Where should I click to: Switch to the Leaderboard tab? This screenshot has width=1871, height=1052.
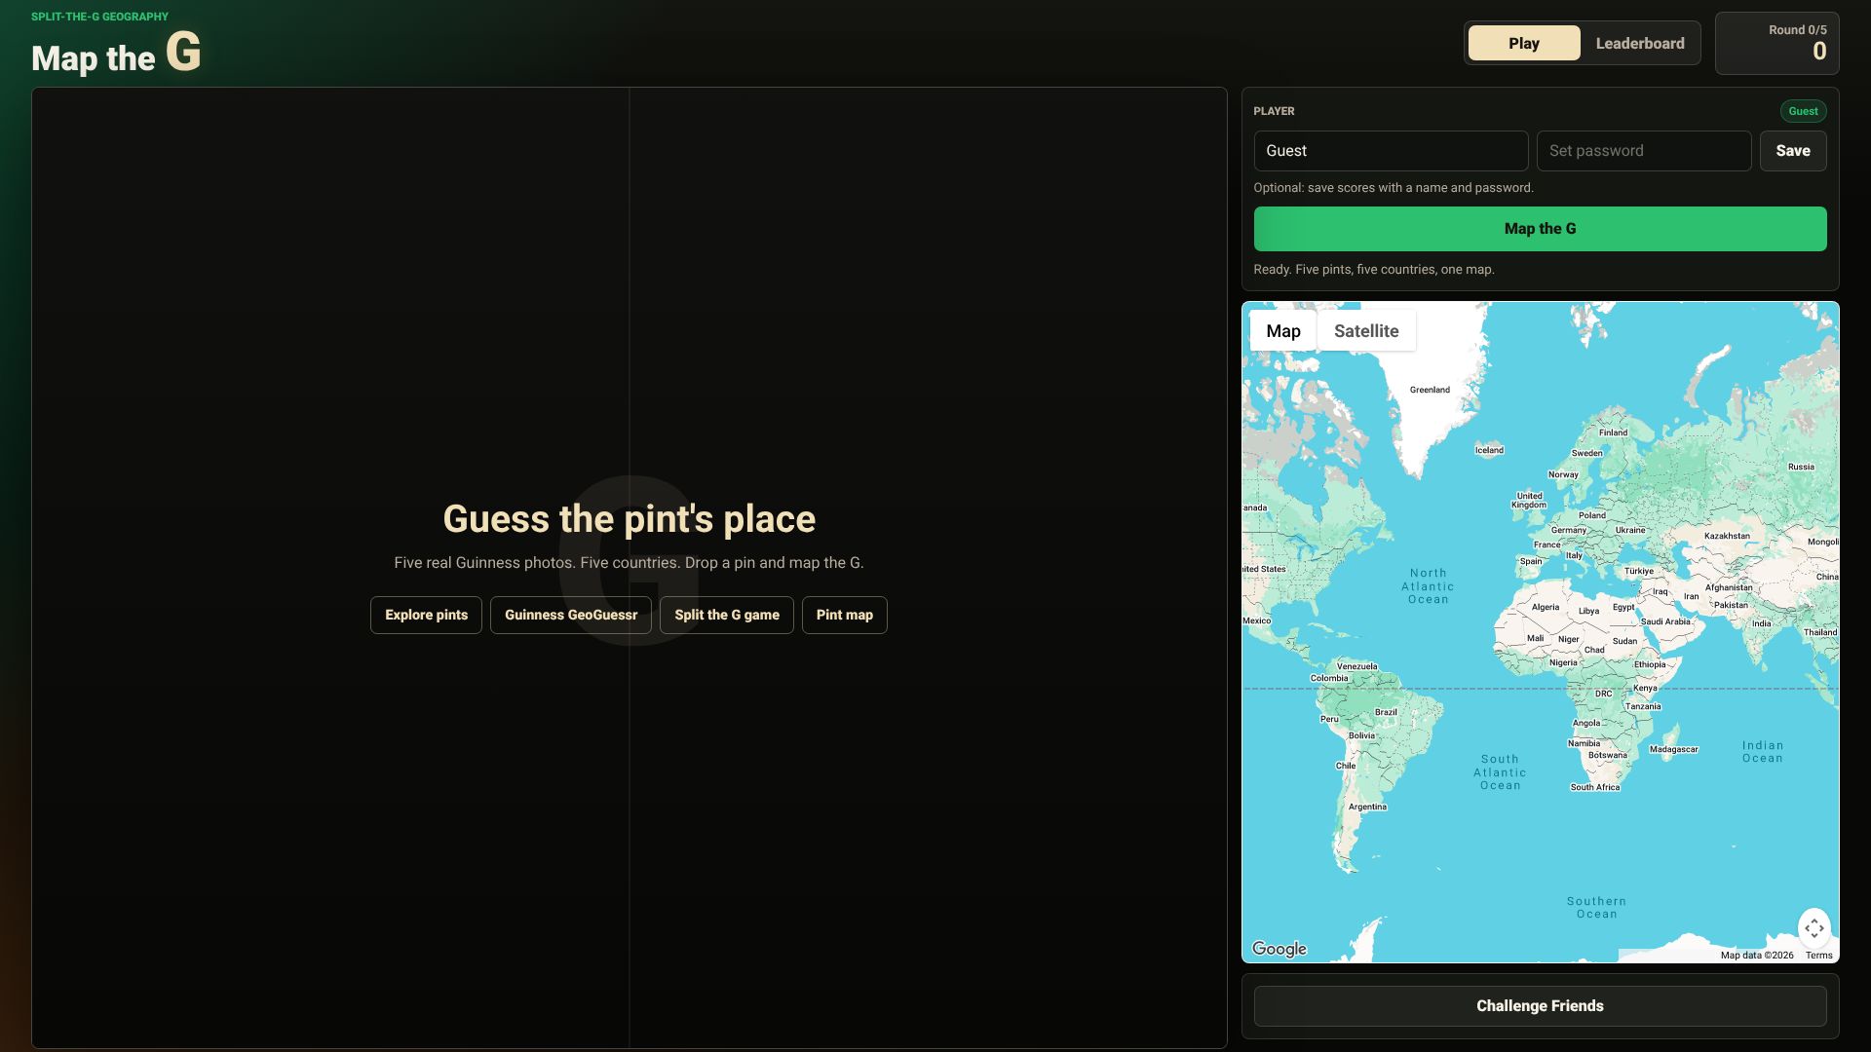(x=1640, y=43)
